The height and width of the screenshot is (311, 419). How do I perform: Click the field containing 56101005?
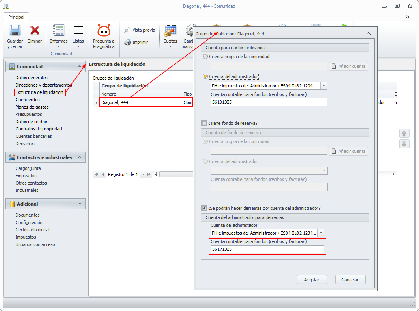coord(269,102)
